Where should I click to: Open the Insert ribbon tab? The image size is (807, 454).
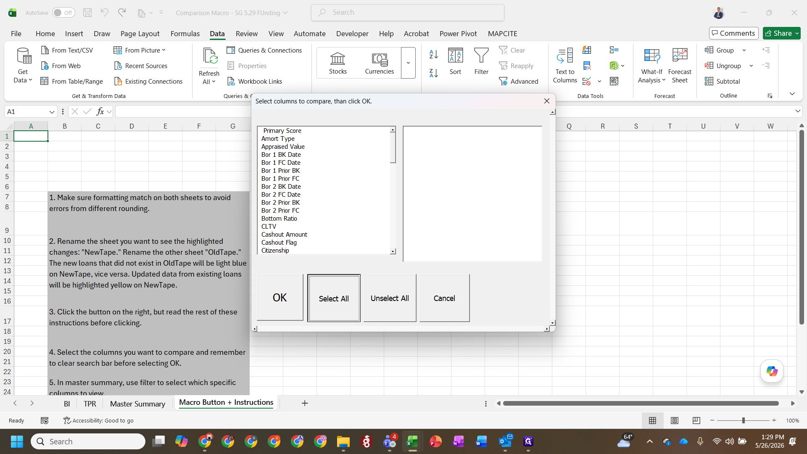coord(74,34)
